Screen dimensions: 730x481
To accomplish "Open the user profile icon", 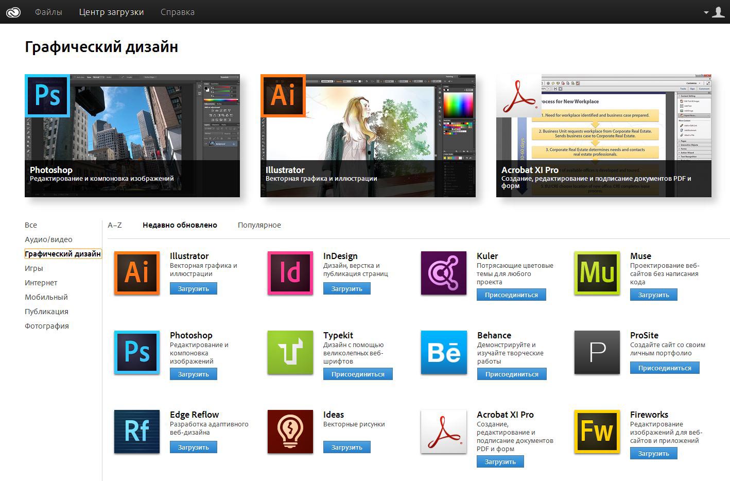I will (x=718, y=12).
